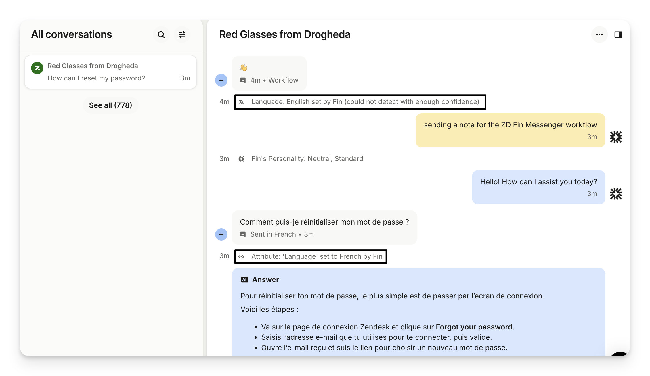Click the attribute code icon on Language event
Screen dimensions: 650x376
[241, 256]
